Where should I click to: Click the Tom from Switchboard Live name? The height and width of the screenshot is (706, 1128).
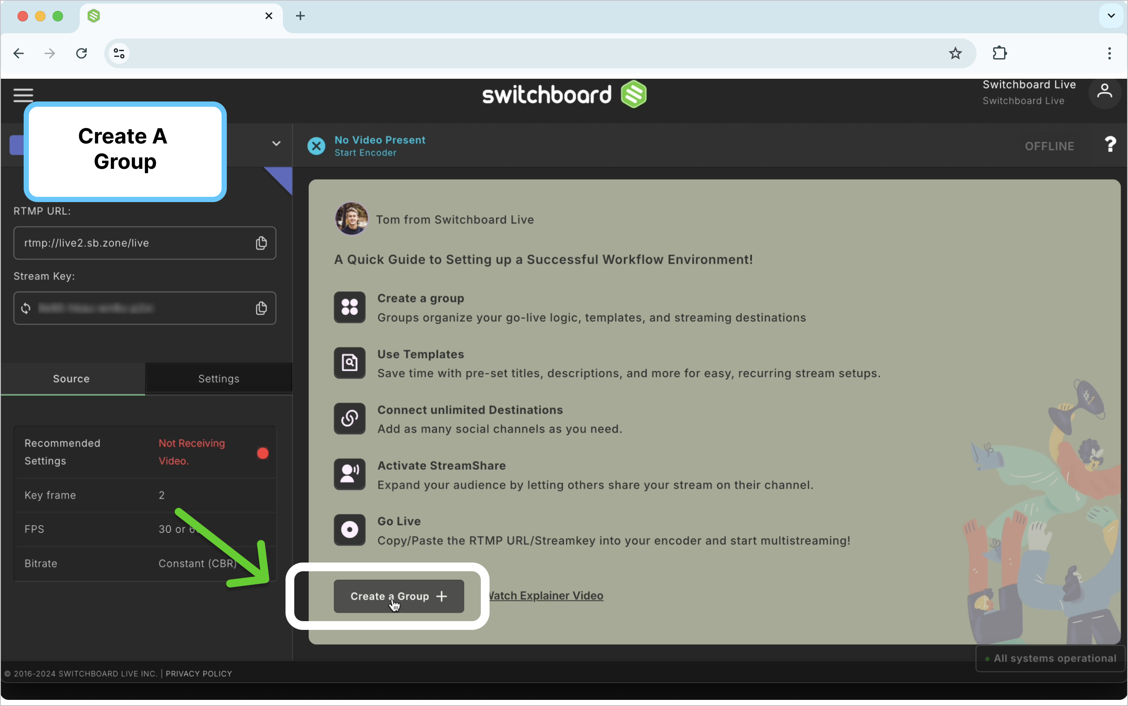455,220
